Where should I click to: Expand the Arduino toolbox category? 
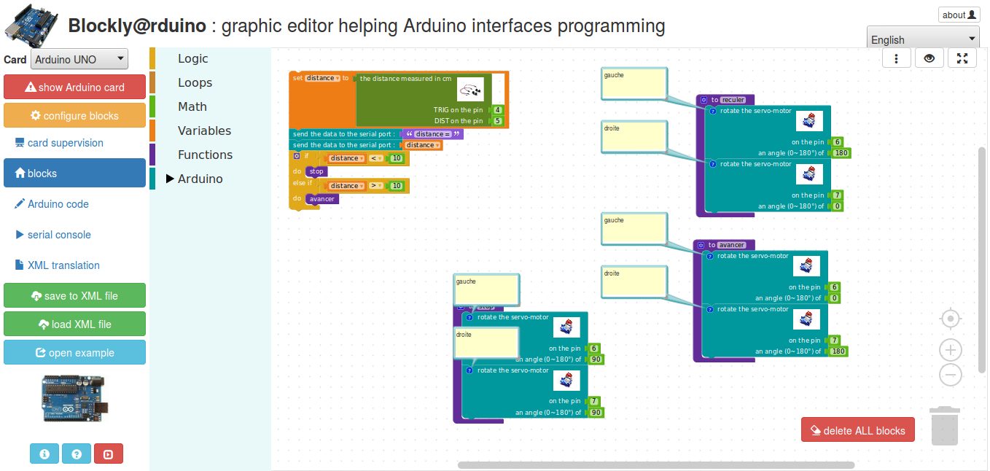pyautogui.click(x=200, y=179)
